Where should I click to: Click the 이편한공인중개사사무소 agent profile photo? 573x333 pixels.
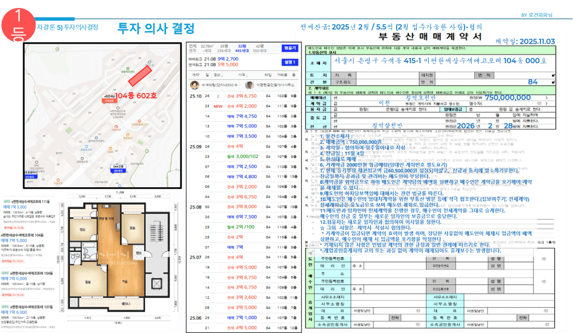point(249,85)
